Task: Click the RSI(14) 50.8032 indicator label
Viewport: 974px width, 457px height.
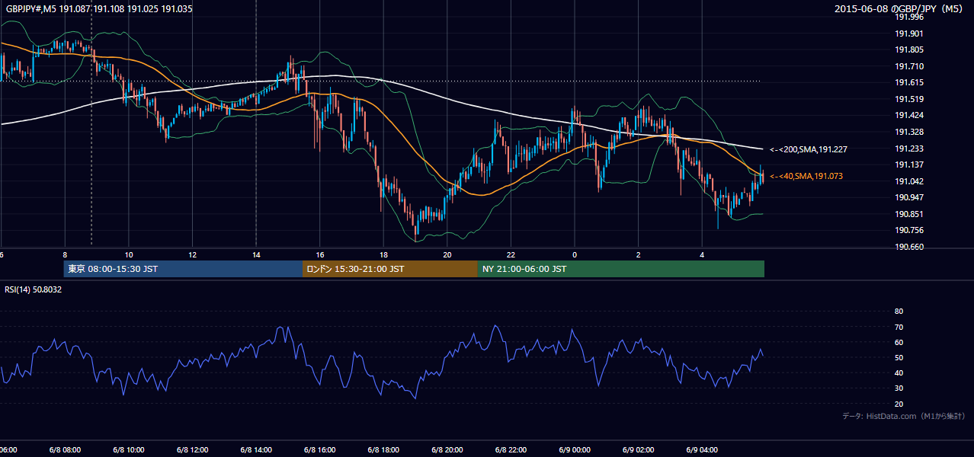Action: [x=34, y=289]
